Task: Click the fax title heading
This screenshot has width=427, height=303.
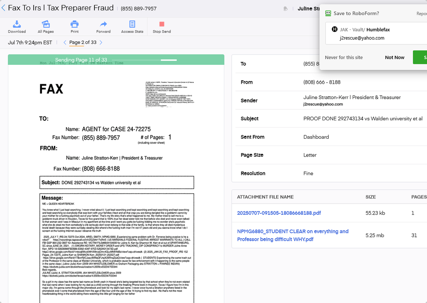Action: click(61, 8)
